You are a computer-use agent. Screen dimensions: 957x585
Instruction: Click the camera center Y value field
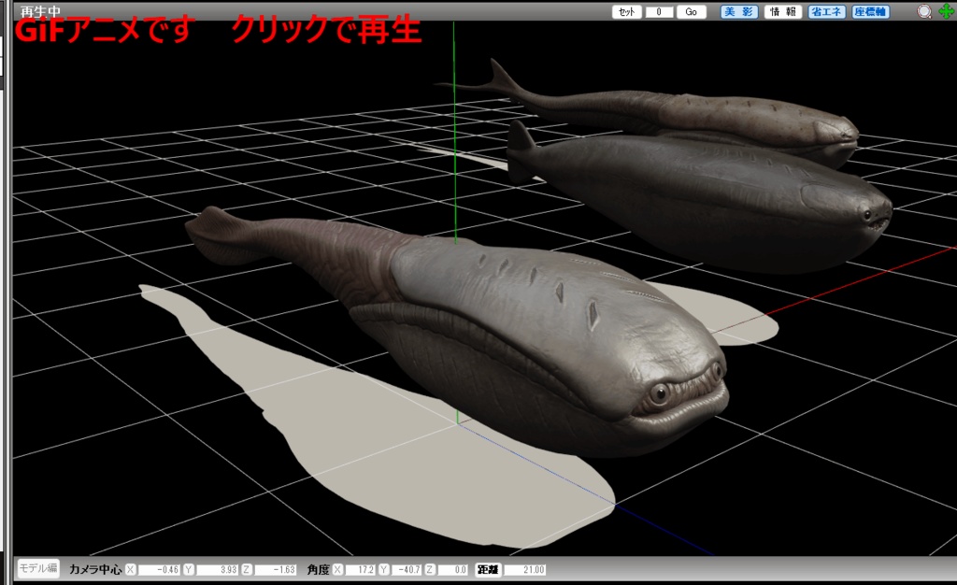point(219,570)
